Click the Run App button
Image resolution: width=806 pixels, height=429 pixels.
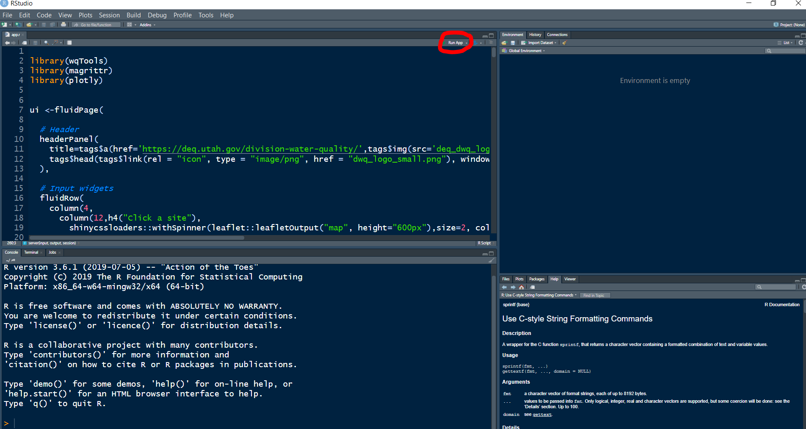[455, 43]
